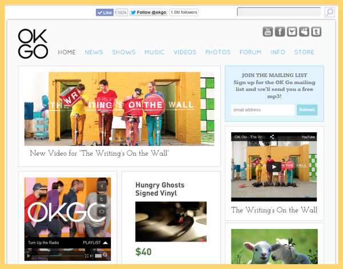
Task: Toggle fullscreen on the music player
Action: [87, 256]
